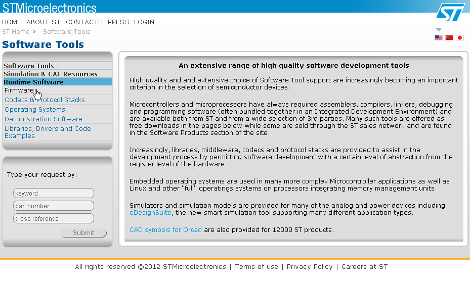Screen dimensions: 470x281
Task: Select the Japan flag language icon
Action: click(460, 38)
